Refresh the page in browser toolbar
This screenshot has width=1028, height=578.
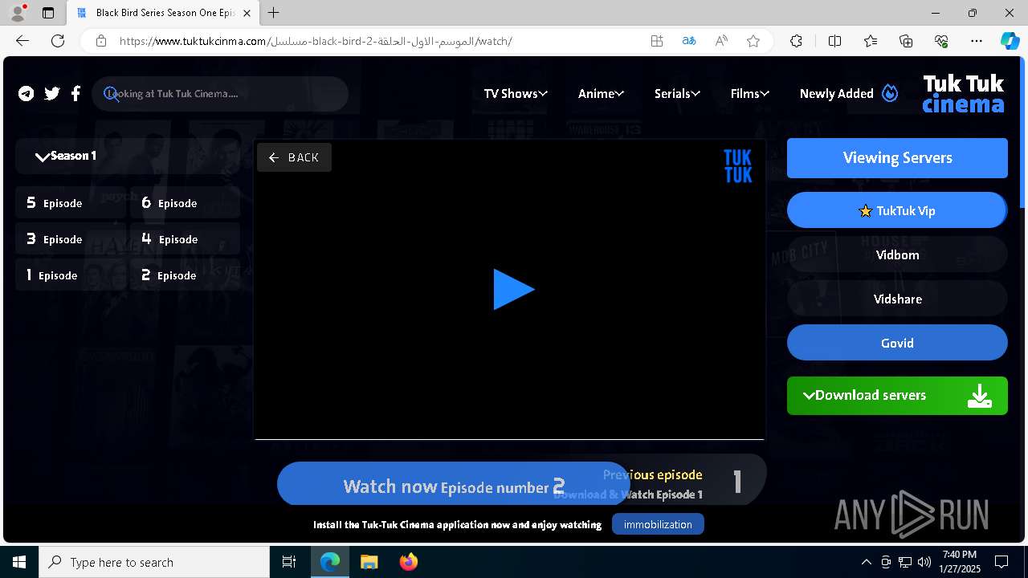point(58,41)
